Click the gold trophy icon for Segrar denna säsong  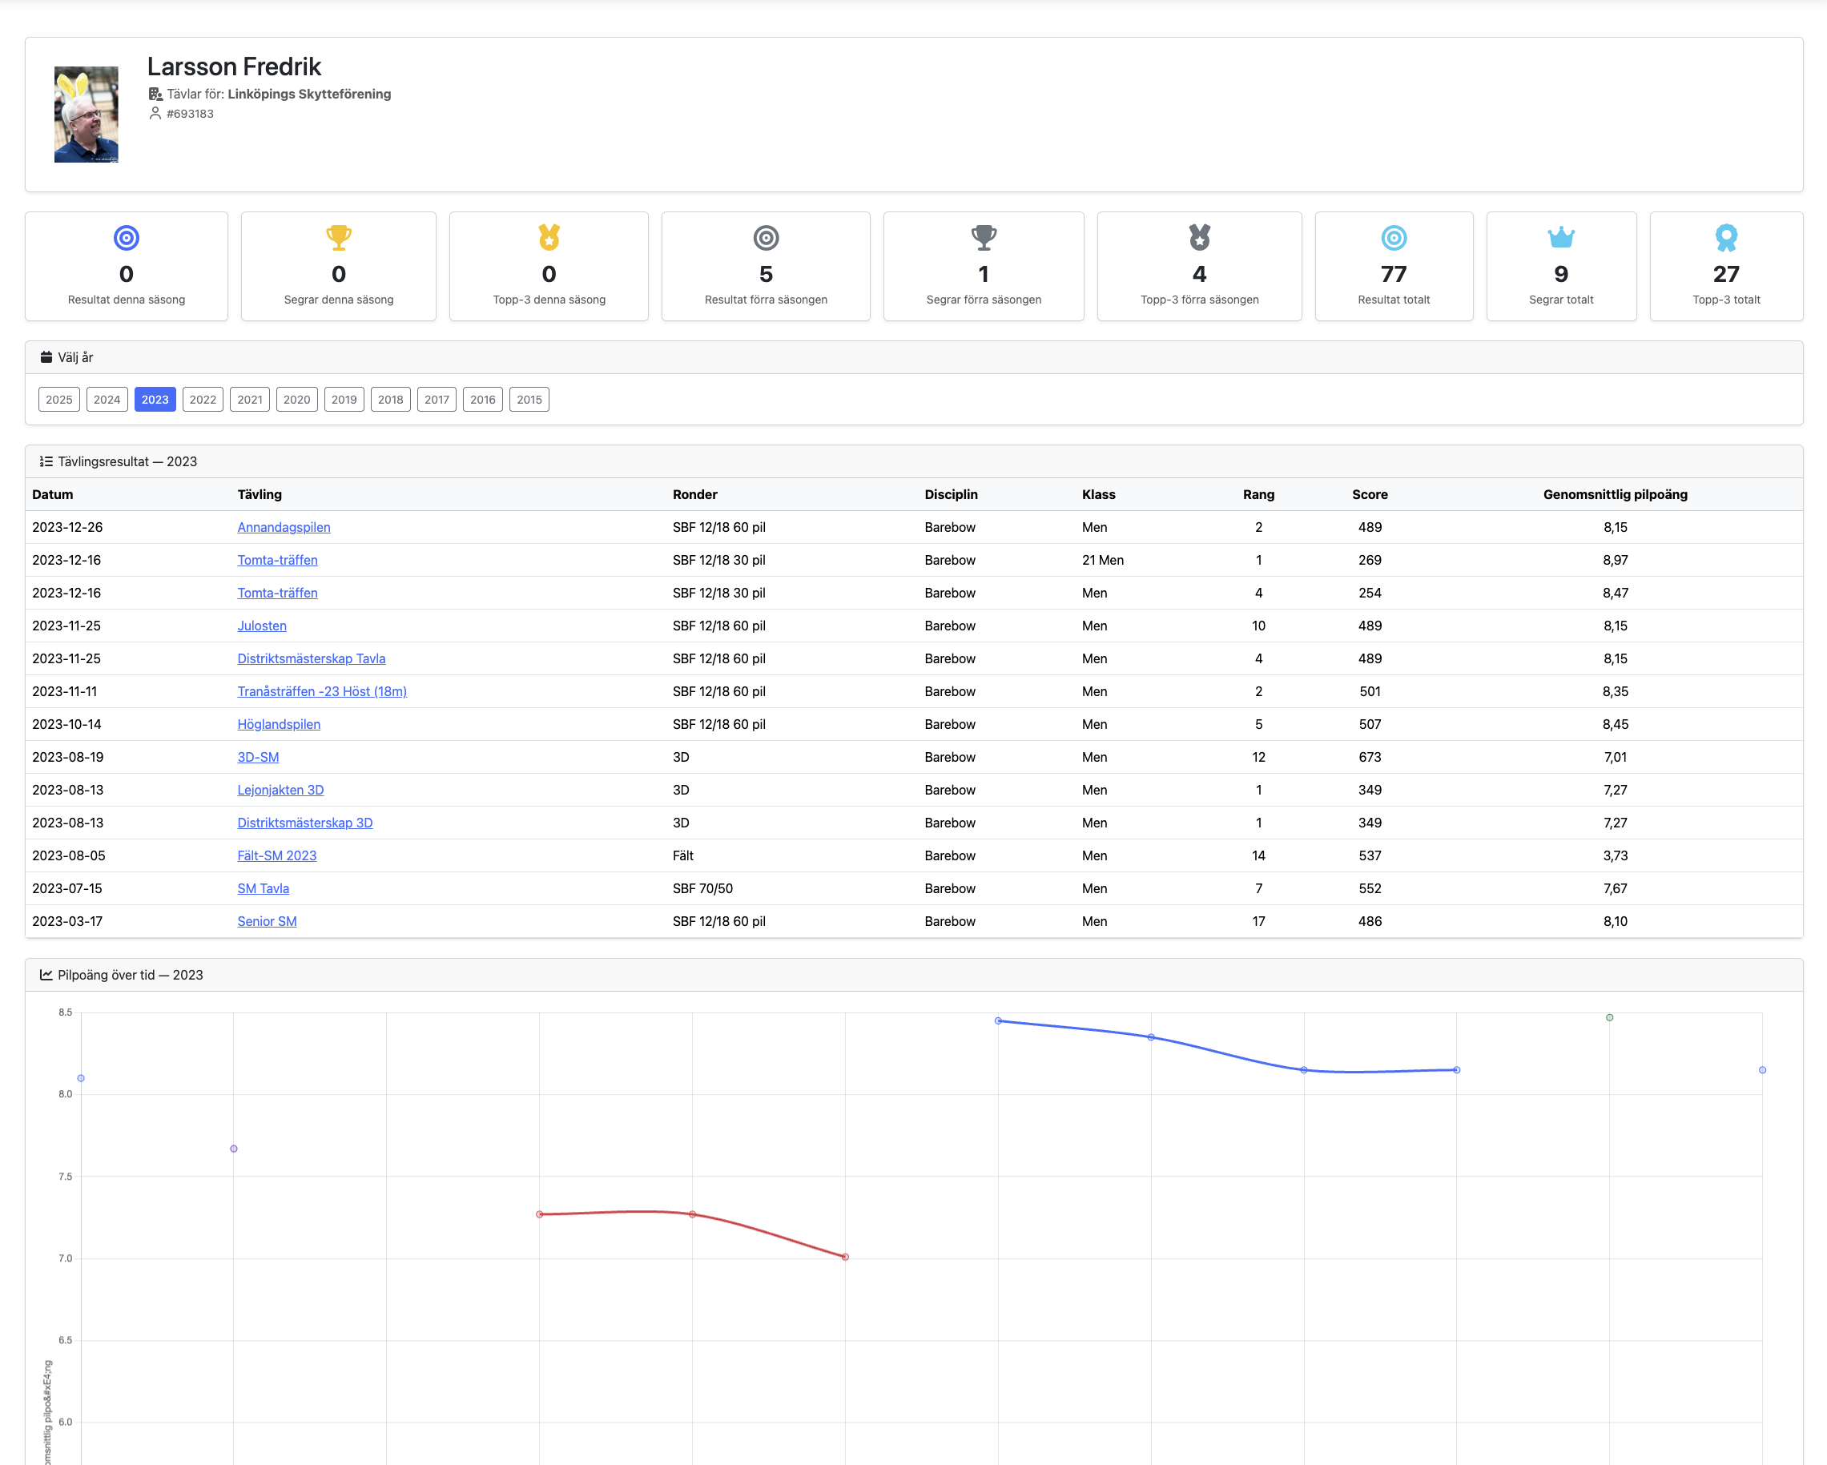pos(338,238)
